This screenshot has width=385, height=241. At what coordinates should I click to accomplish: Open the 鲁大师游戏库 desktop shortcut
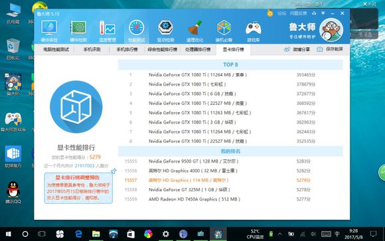13,122
